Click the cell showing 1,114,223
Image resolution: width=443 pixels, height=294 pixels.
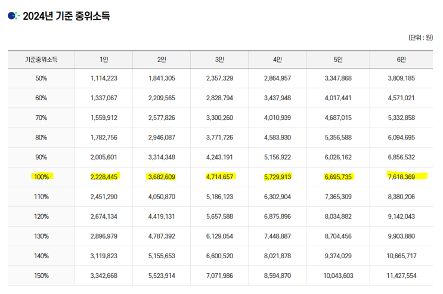104,78
